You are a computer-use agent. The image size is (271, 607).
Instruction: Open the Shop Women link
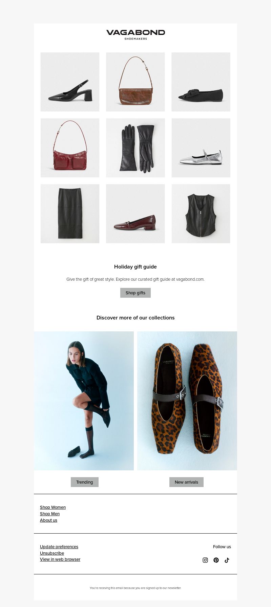coord(53,507)
